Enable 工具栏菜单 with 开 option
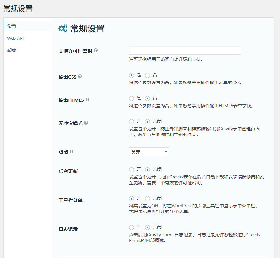This screenshot has height=258, width=280. (132, 199)
